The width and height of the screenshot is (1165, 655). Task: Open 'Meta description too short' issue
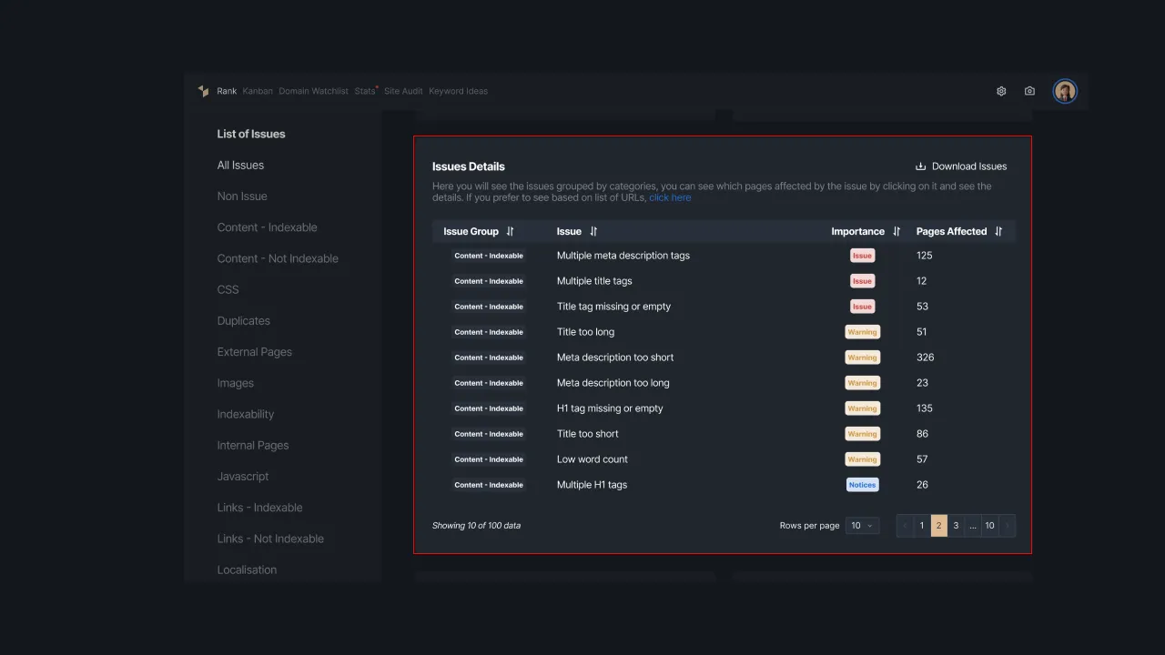(615, 358)
